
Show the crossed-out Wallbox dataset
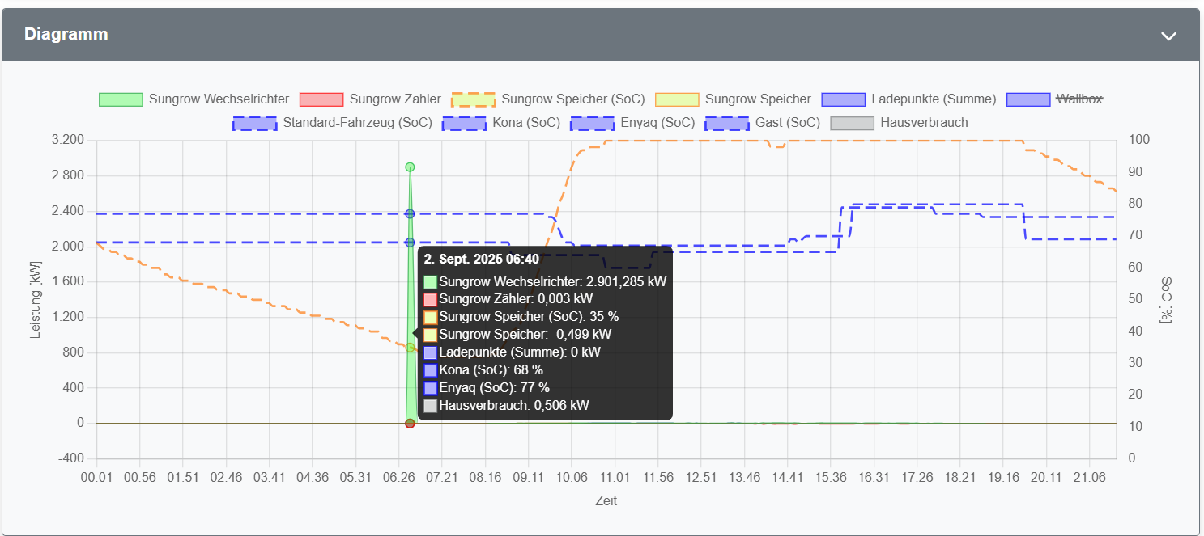click(1078, 99)
